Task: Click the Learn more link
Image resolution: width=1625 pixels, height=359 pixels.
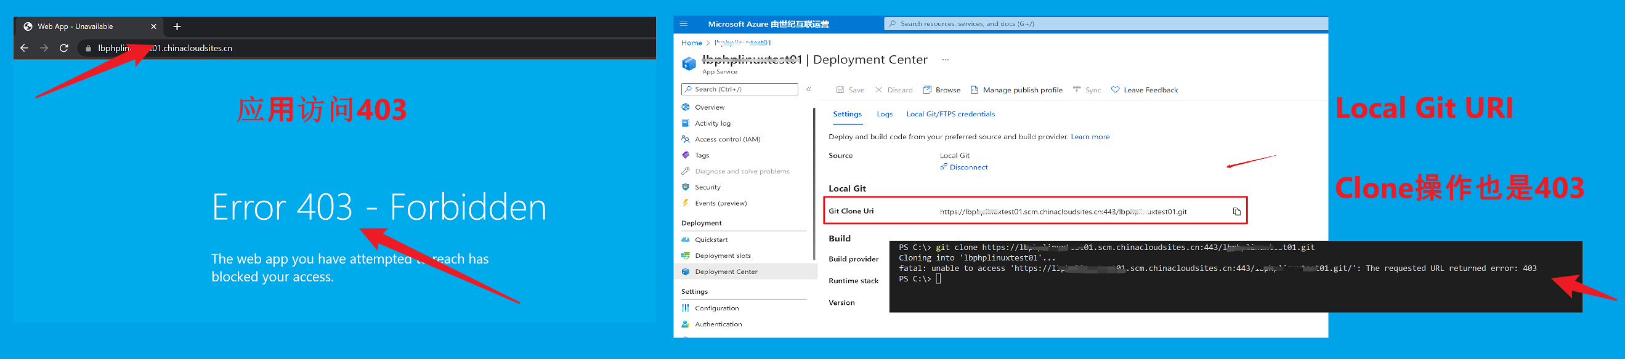Action: click(x=1090, y=137)
